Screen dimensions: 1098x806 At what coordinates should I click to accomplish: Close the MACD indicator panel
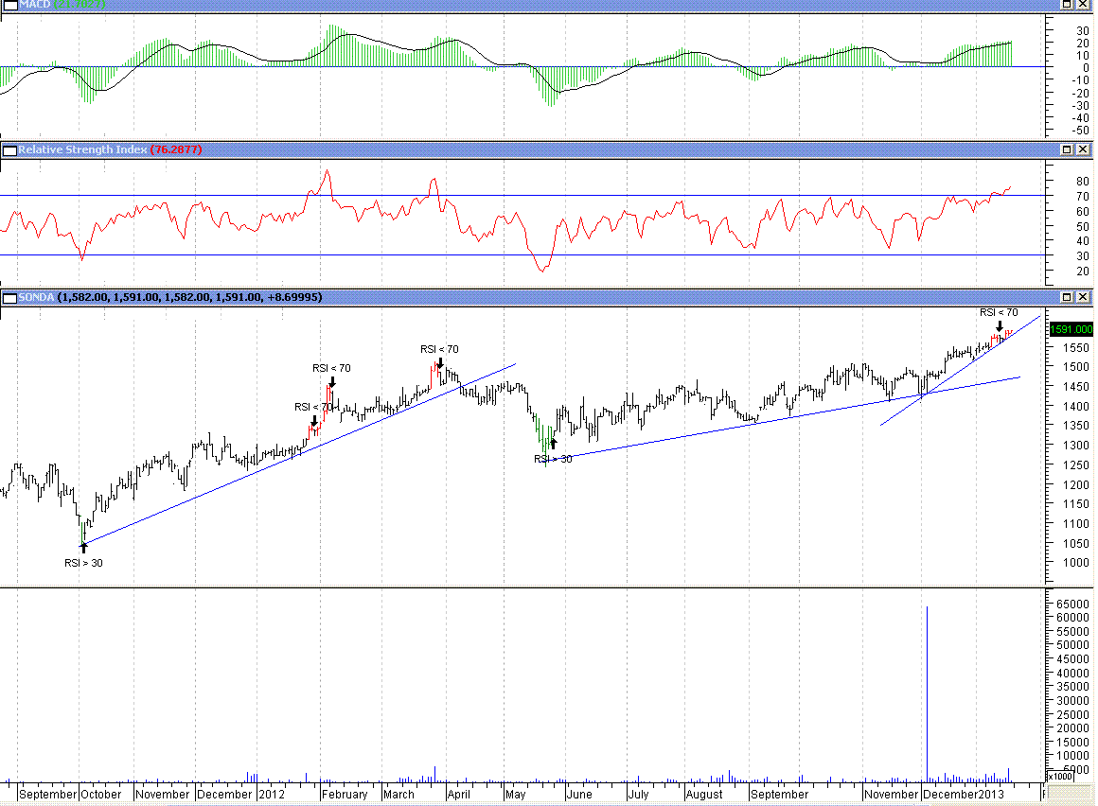pos(1083,5)
